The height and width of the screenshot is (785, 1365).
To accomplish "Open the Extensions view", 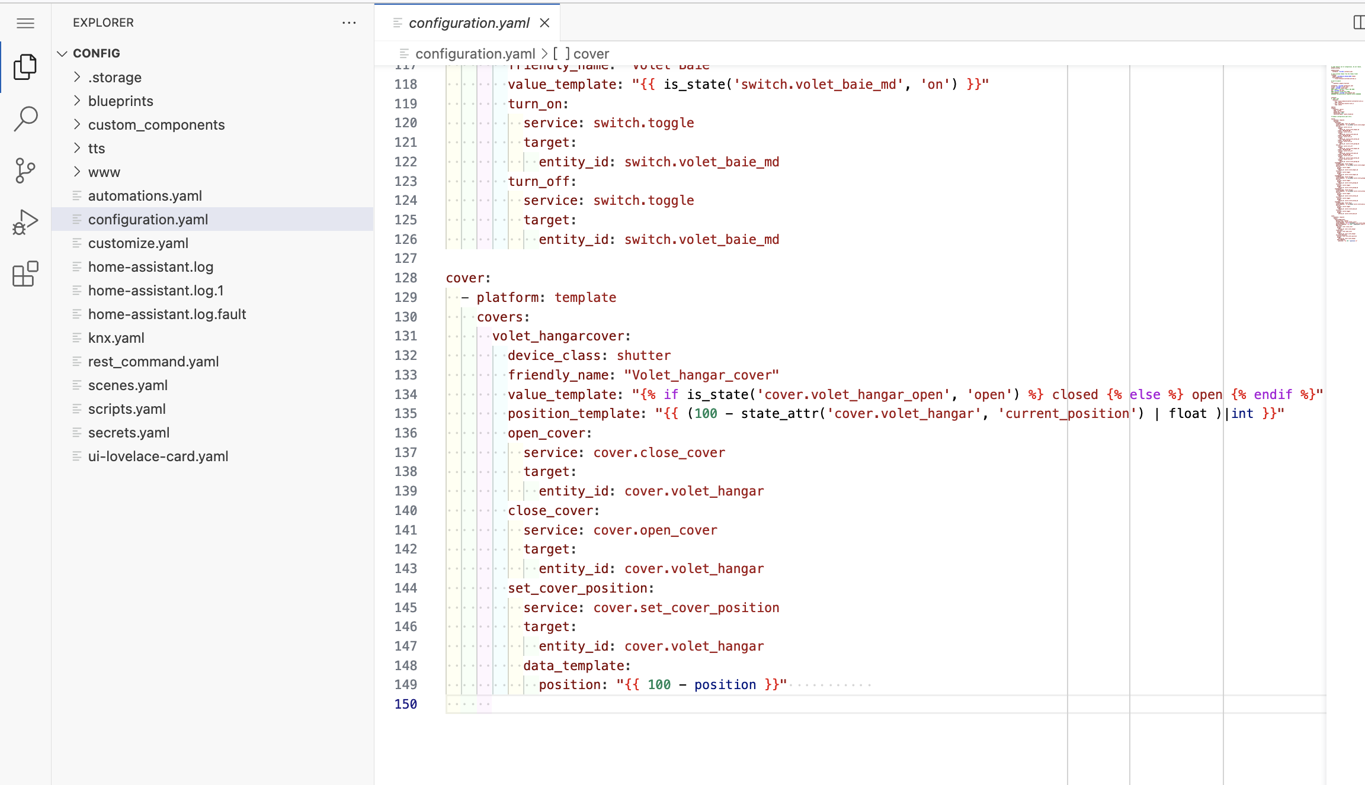I will [x=25, y=274].
